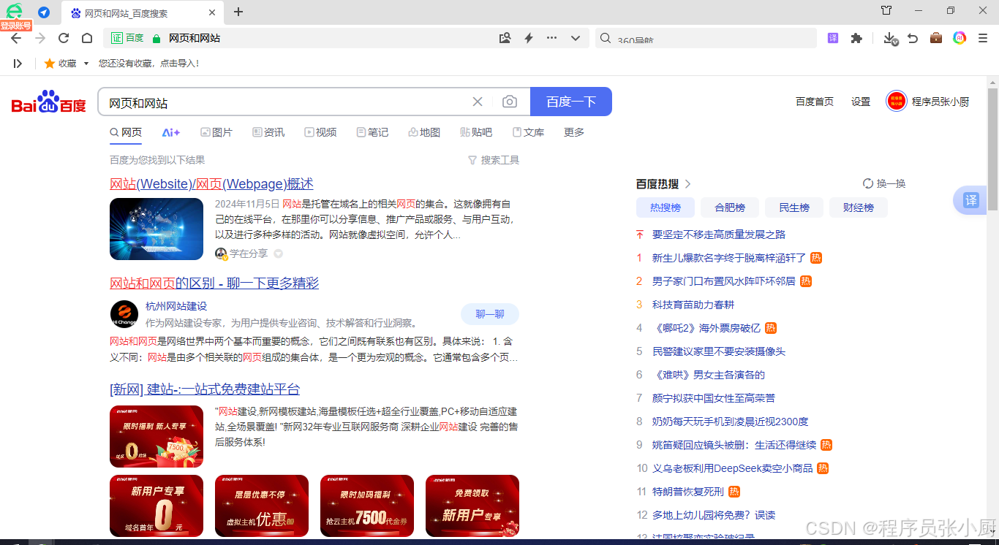Viewport: 999px width, 545px height.
Task: Switch to the 资讯 tab
Action: 268,132
